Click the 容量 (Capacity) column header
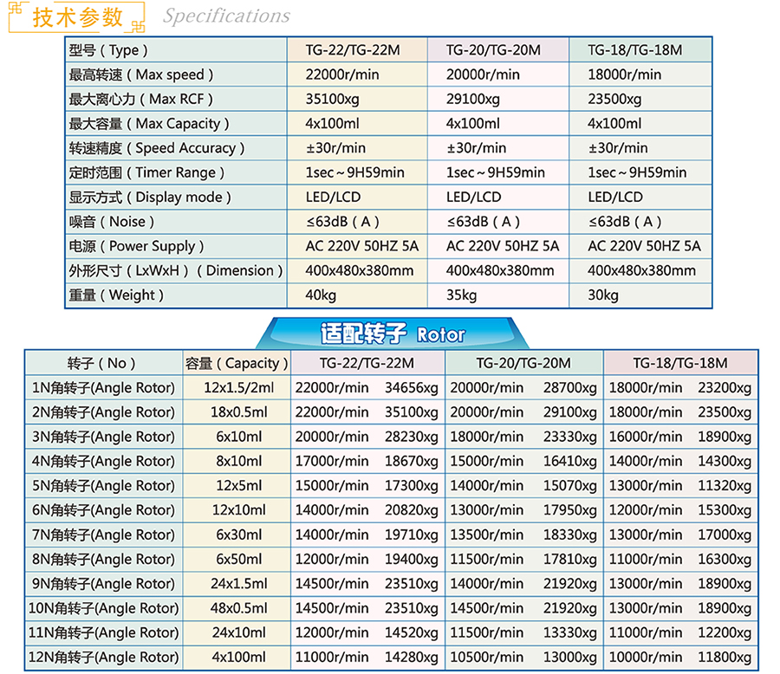Screen dimensions: 780x674 coord(236,363)
